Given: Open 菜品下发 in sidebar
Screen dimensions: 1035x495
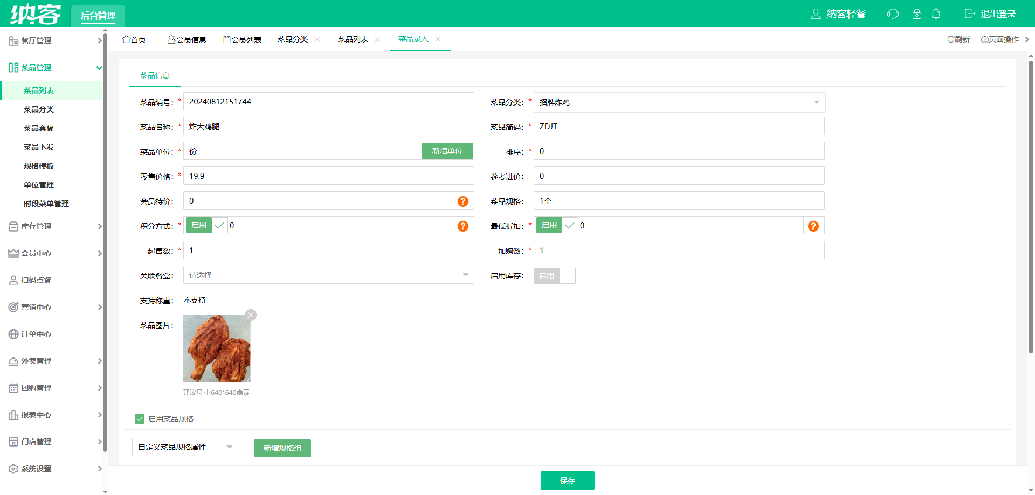Looking at the screenshot, I should pos(39,147).
